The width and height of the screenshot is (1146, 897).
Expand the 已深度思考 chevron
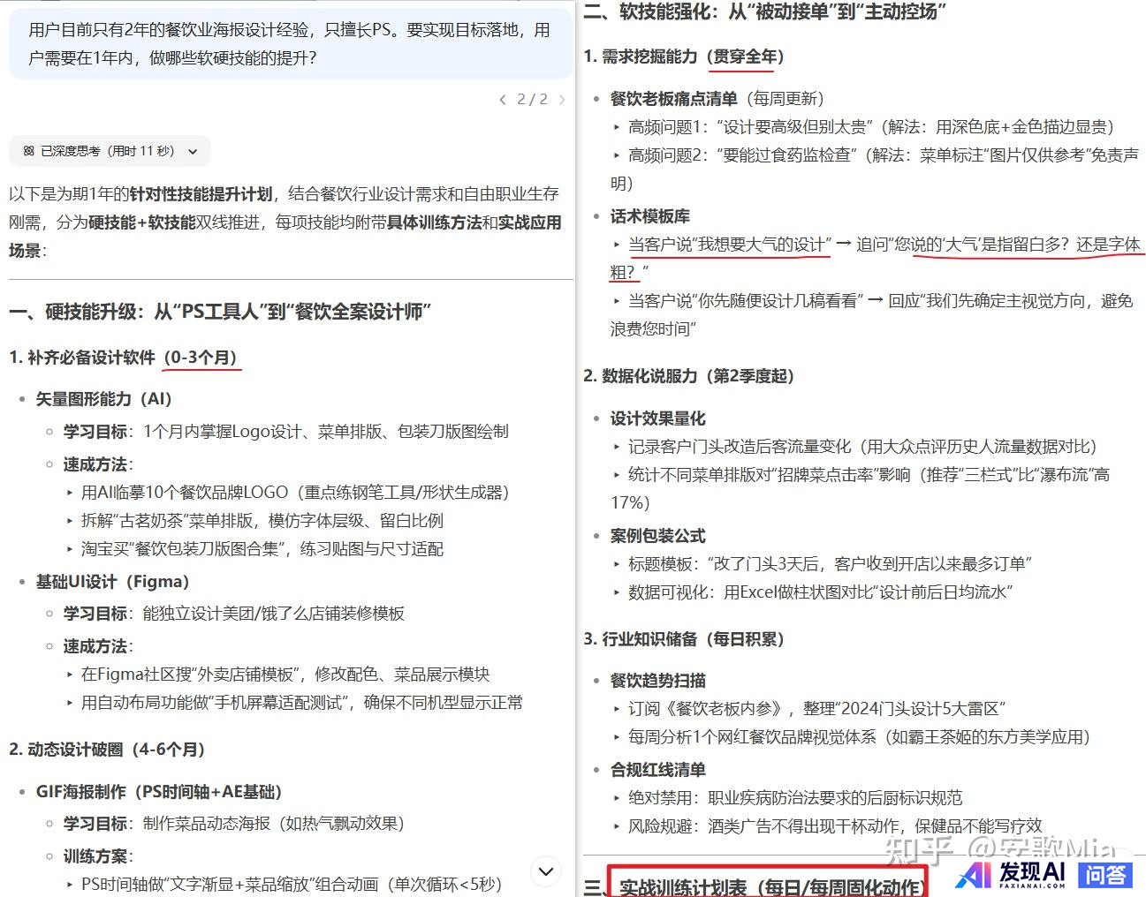pyautogui.click(x=194, y=152)
